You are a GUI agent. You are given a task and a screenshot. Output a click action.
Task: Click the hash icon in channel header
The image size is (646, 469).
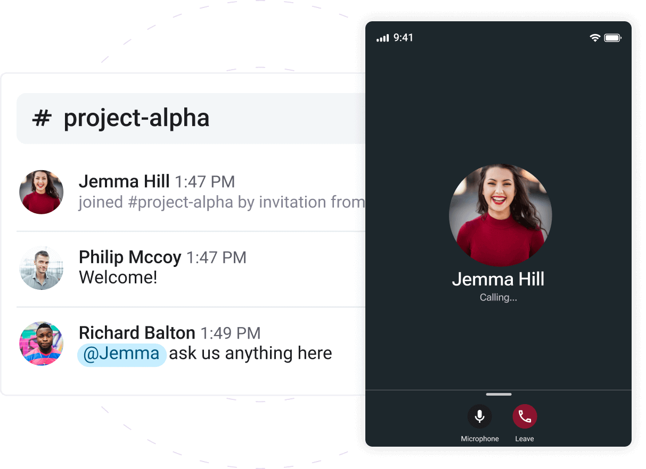click(x=42, y=118)
